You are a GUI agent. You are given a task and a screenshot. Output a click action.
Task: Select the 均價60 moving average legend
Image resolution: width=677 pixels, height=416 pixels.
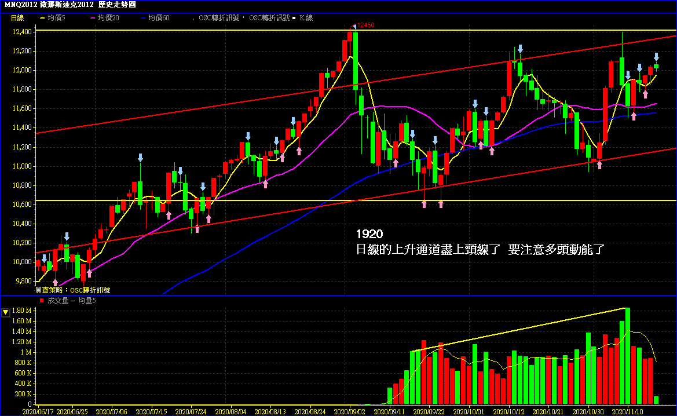click(x=159, y=18)
